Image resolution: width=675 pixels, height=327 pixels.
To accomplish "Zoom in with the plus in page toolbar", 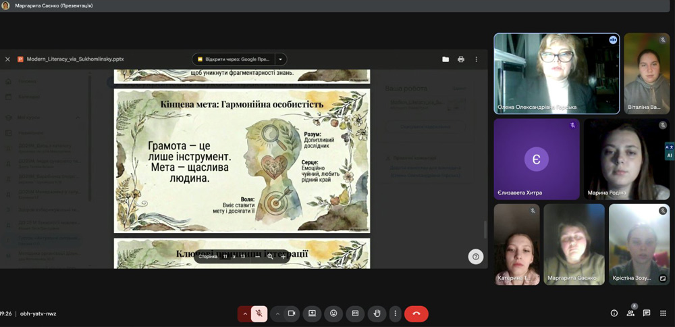I will click(283, 257).
